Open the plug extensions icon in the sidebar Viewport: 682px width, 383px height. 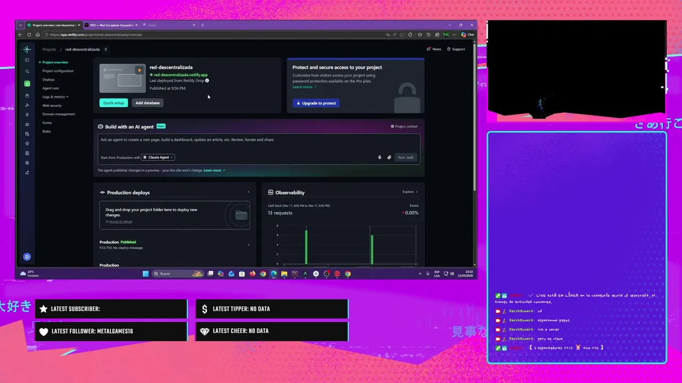27,114
